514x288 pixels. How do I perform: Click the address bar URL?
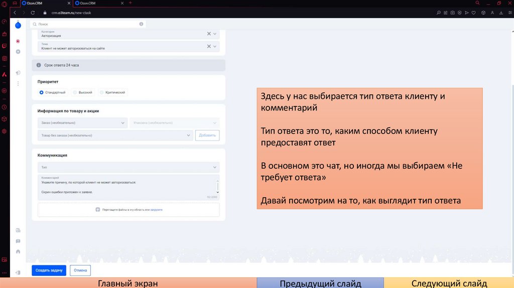point(71,13)
